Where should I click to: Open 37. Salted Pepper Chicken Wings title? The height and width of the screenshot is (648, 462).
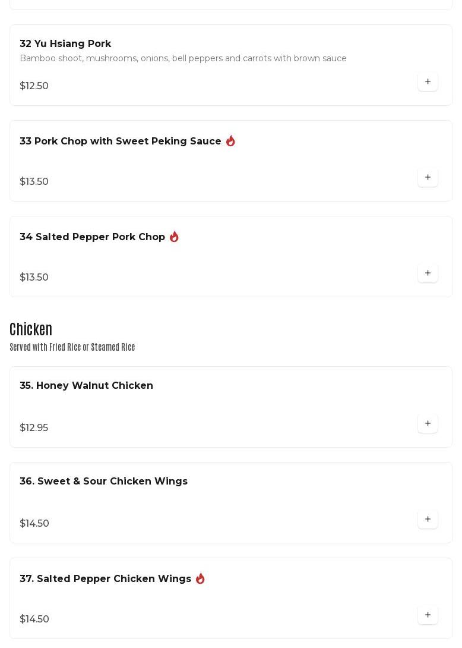pyautogui.click(x=106, y=578)
